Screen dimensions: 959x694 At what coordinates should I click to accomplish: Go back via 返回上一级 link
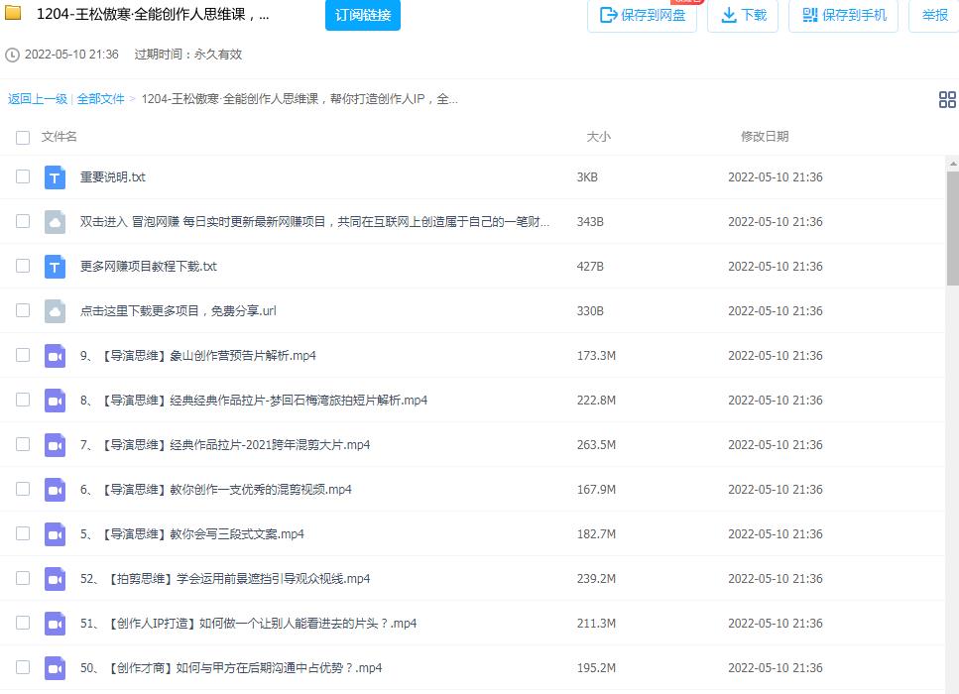pos(38,99)
